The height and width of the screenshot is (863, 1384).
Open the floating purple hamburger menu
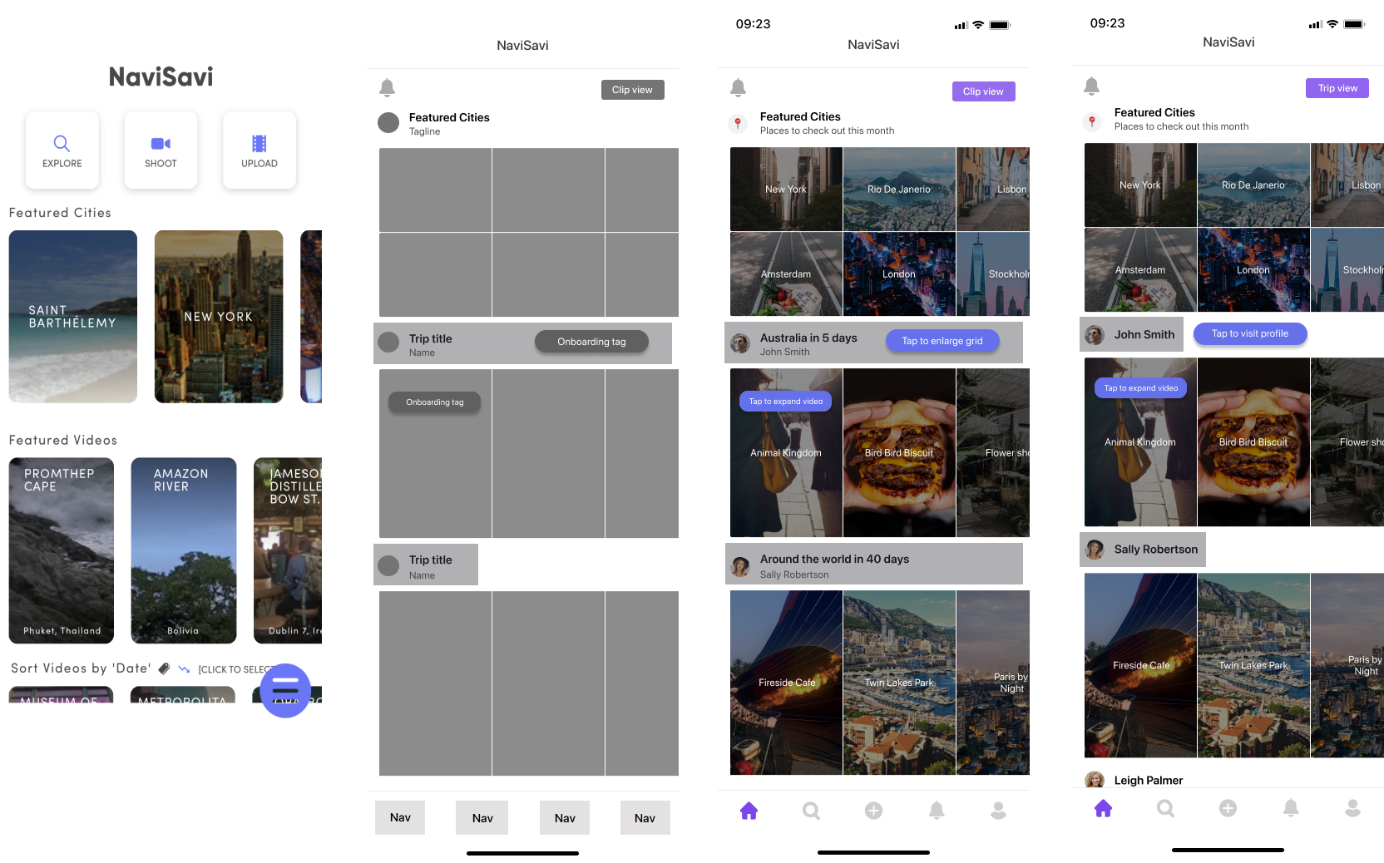pyautogui.click(x=285, y=690)
